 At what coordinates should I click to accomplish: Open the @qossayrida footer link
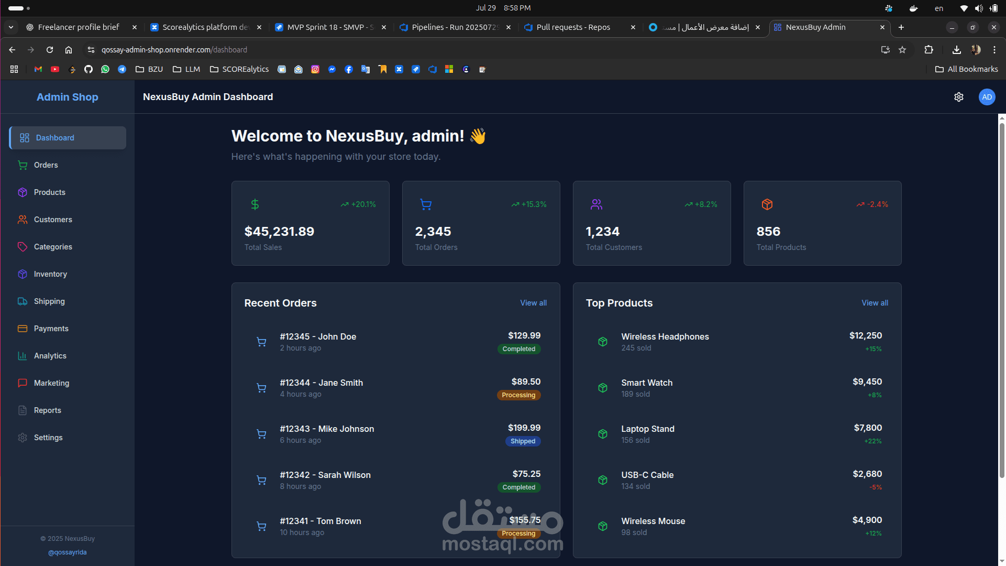click(x=68, y=552)
